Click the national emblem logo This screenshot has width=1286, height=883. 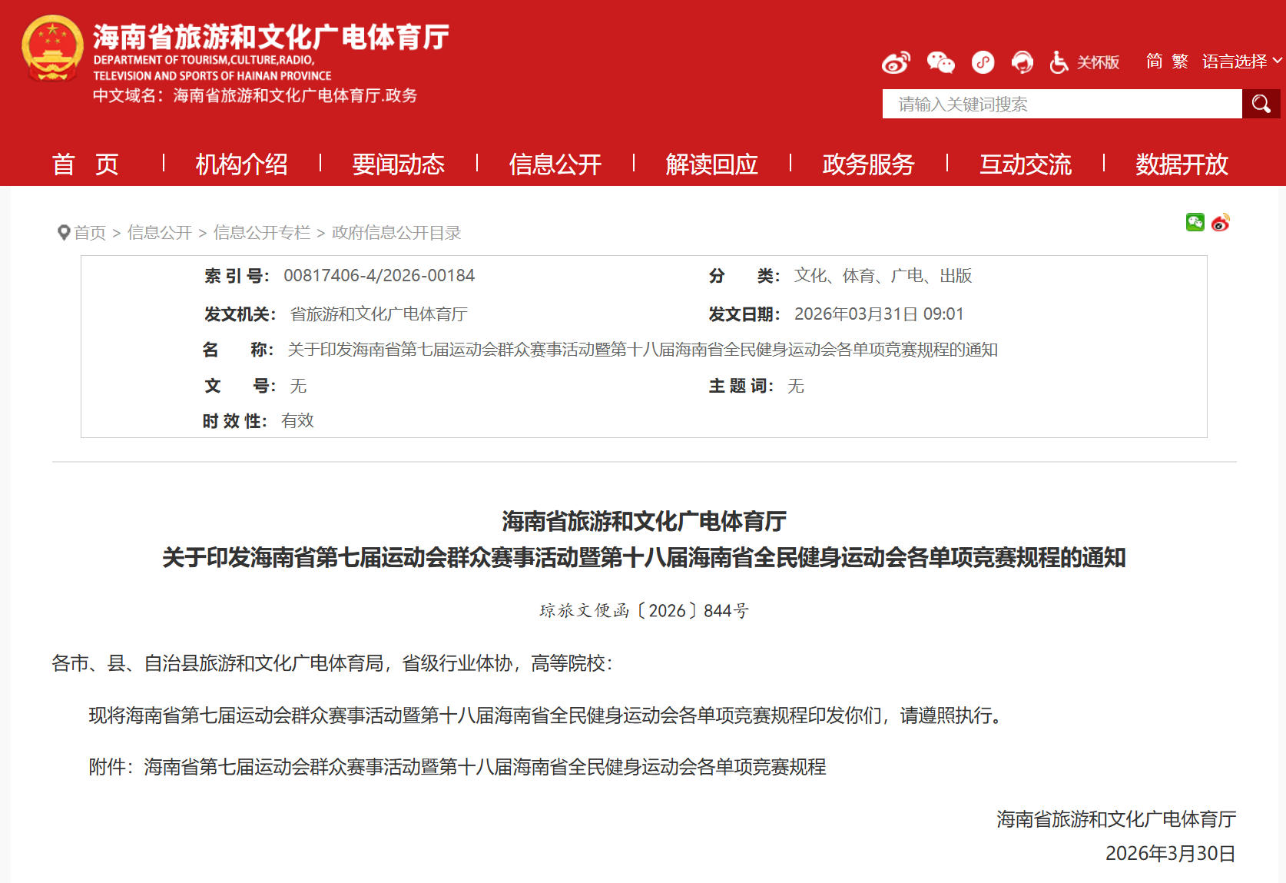pyautogui.click(x=52, y=48)
